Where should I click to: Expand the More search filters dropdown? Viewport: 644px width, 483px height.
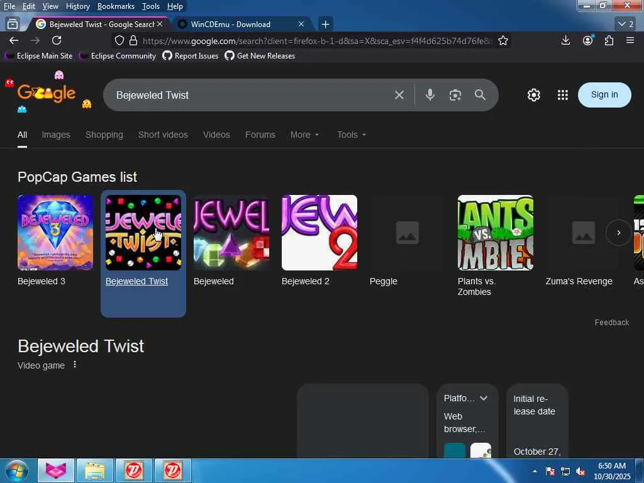click(304, 135)
